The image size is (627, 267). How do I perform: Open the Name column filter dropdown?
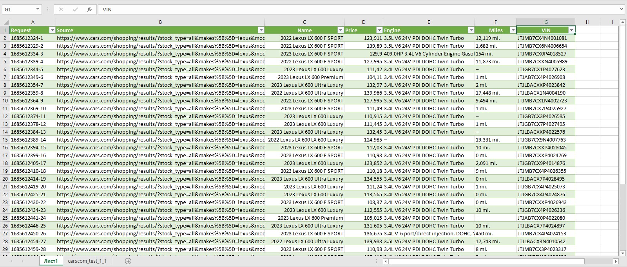(x=341, y=30)
